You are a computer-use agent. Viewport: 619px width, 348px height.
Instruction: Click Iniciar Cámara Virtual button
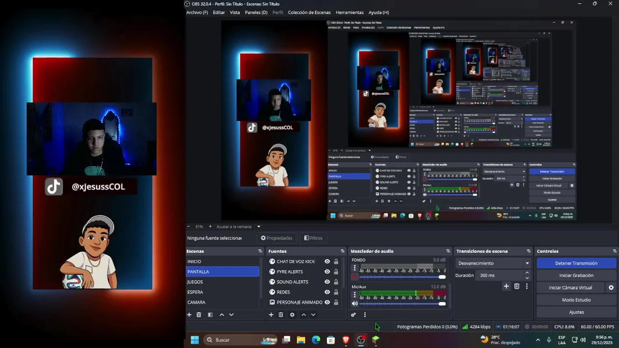pyautogui.click(x=570, y=288)
